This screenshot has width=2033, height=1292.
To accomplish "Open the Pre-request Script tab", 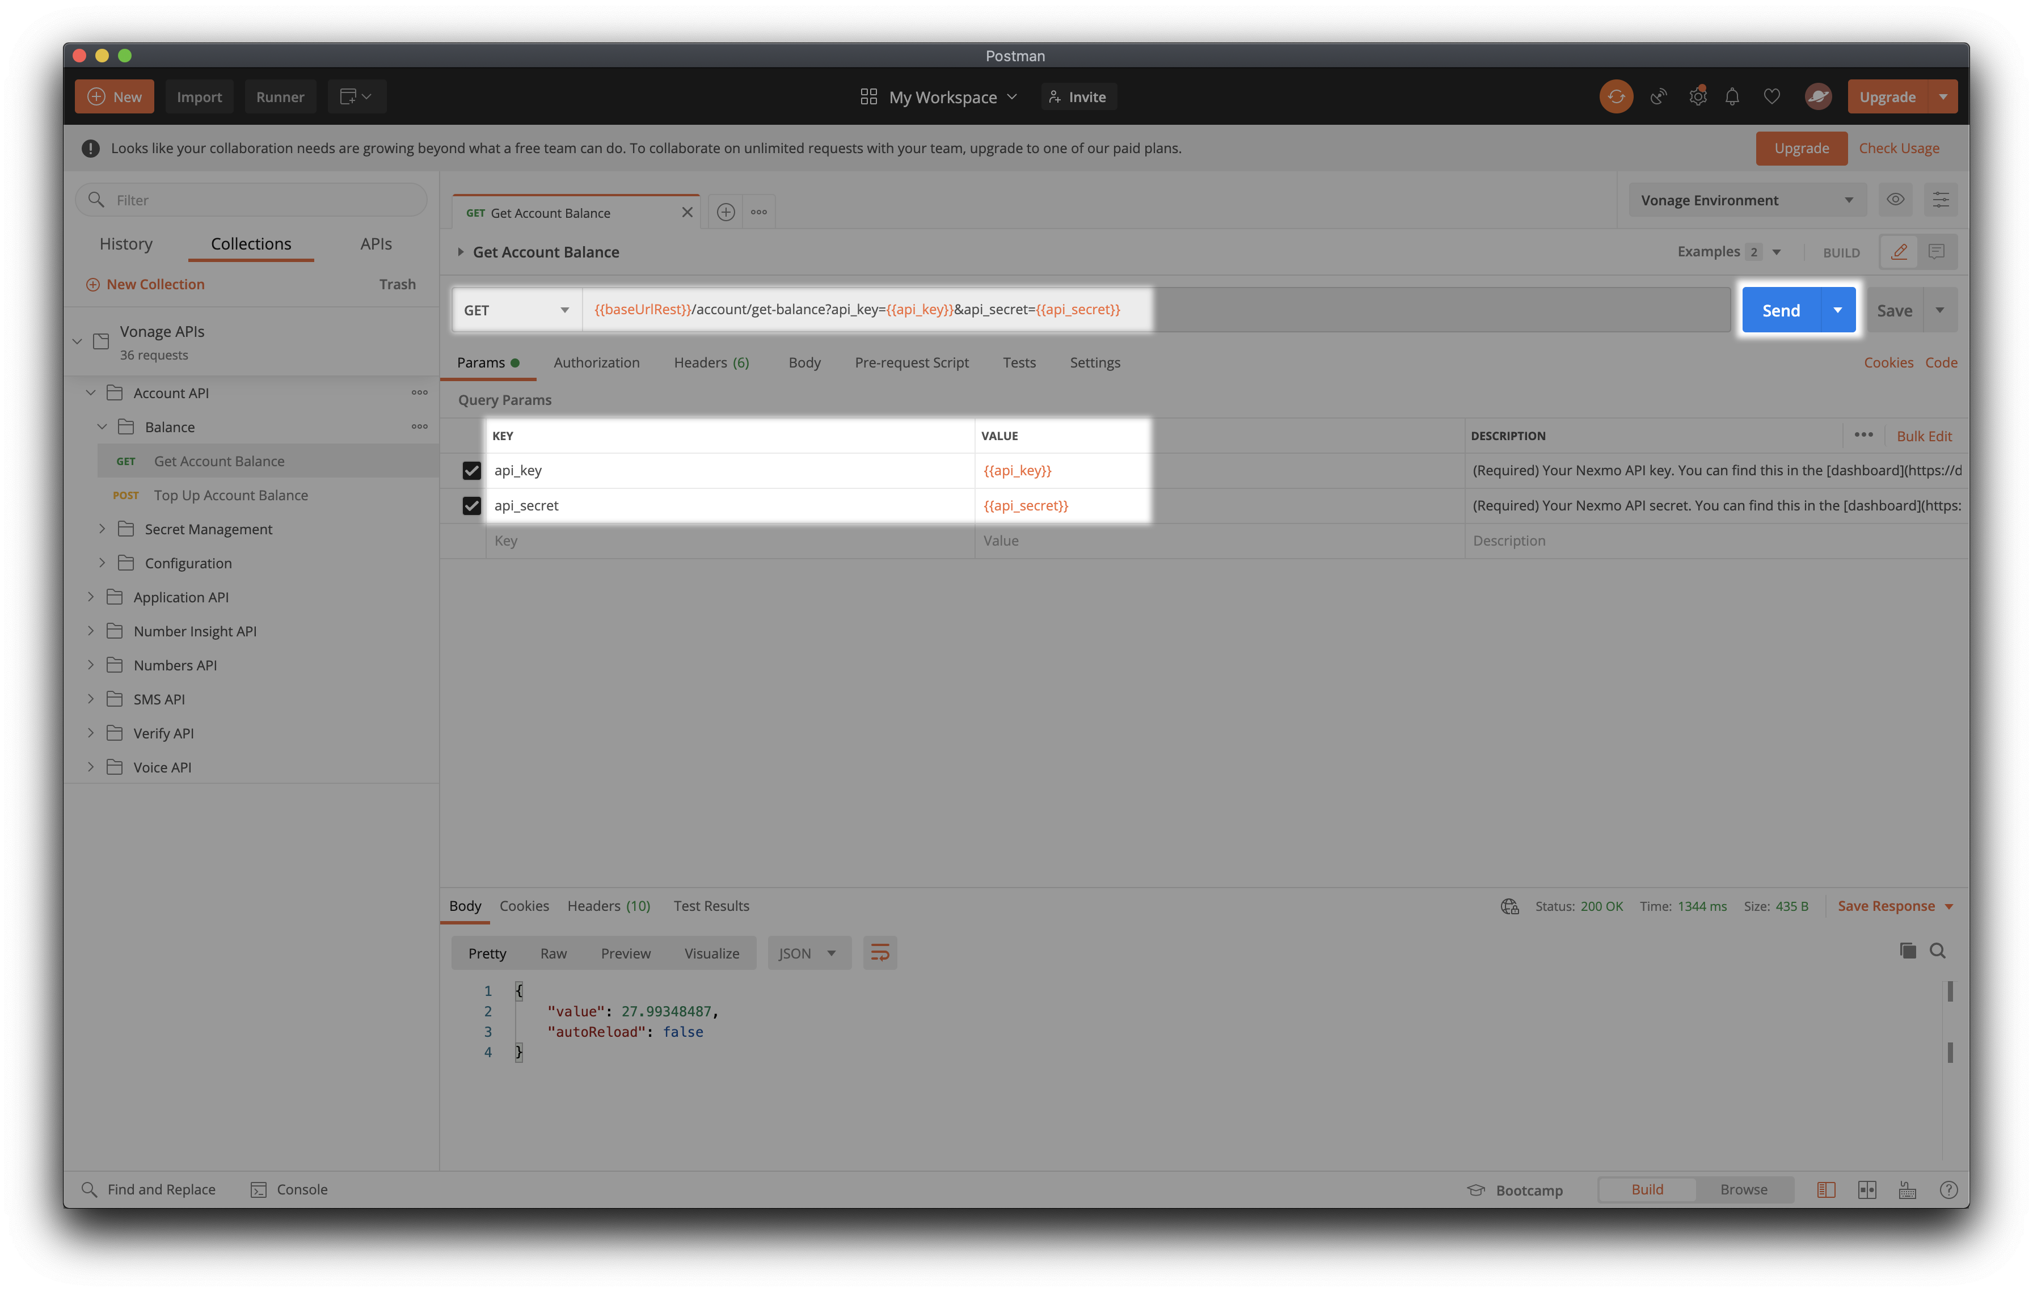I will coord(911,362).
